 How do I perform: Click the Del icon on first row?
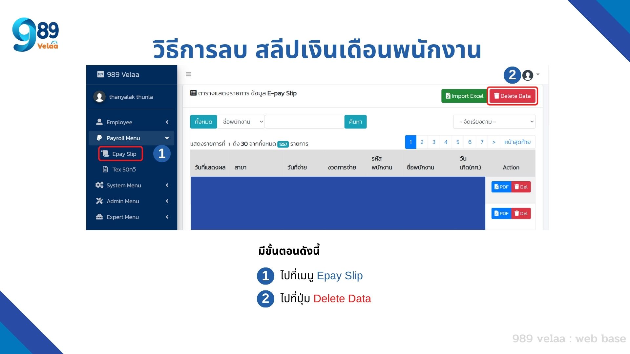[521, 187]
